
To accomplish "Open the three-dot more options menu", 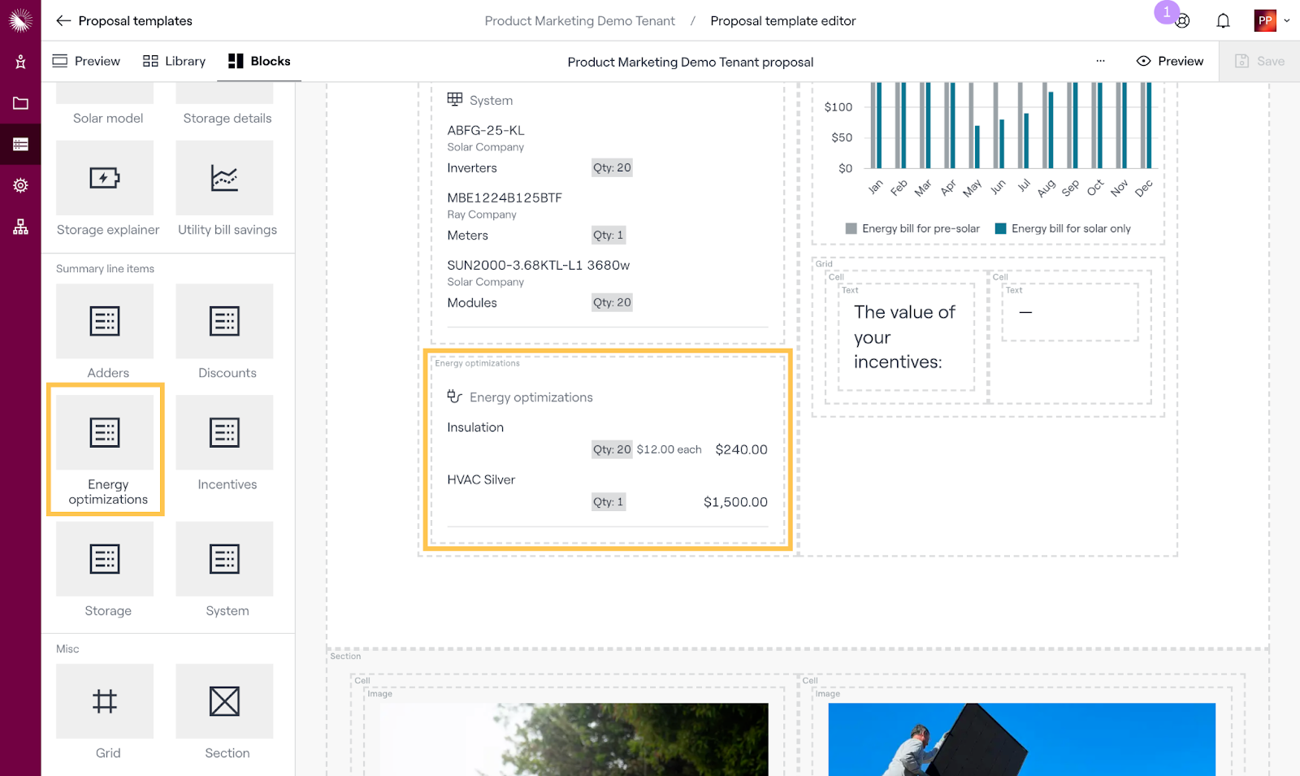I will coord(1100,61).
